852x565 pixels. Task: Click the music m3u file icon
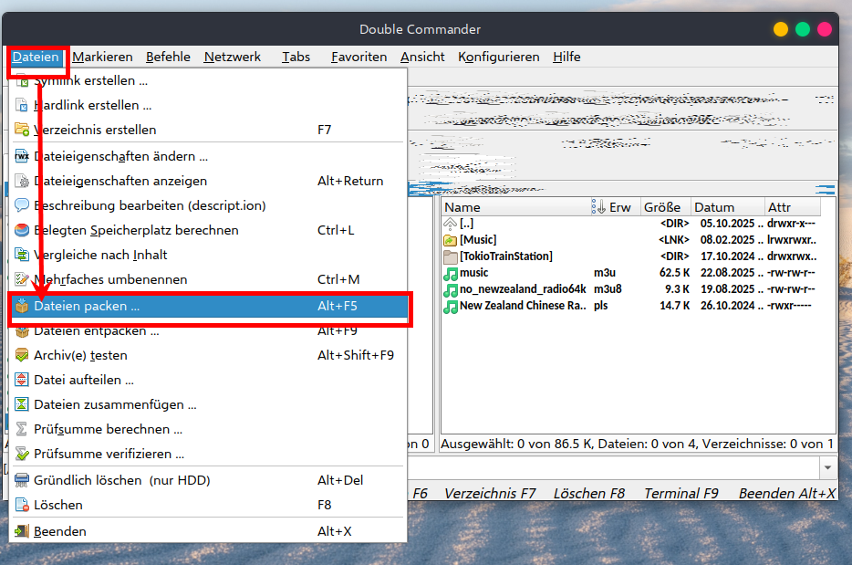[x=450, y=273]
